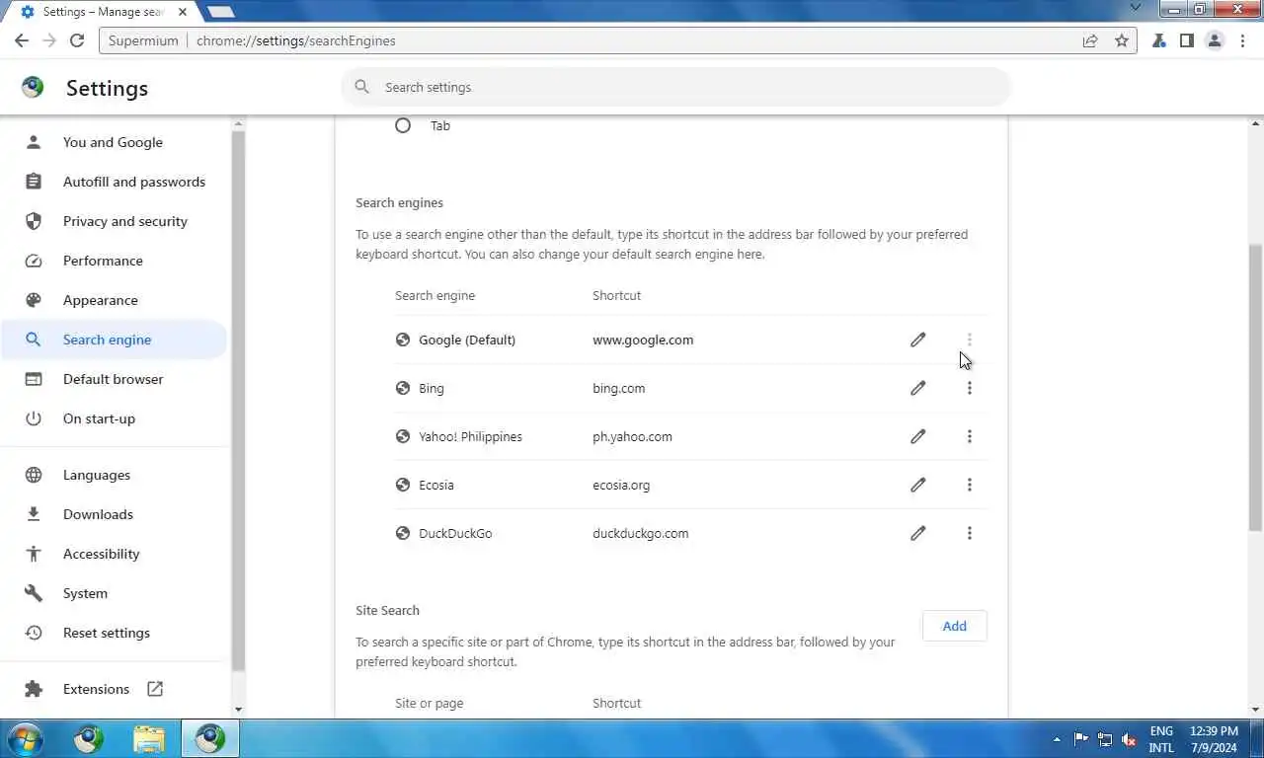Click the bing.com shortcut text
Image resolution: width=1264 pixels, height=758 pixels.
[619, 388]
